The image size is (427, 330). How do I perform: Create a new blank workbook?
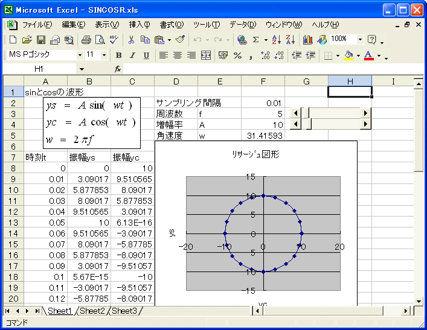click(13, 40)
